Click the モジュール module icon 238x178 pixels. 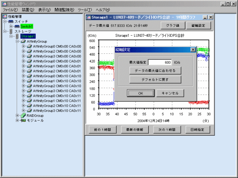tap(23, 121)
